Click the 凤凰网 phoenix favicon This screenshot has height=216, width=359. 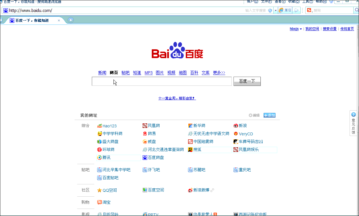[145, 126]
